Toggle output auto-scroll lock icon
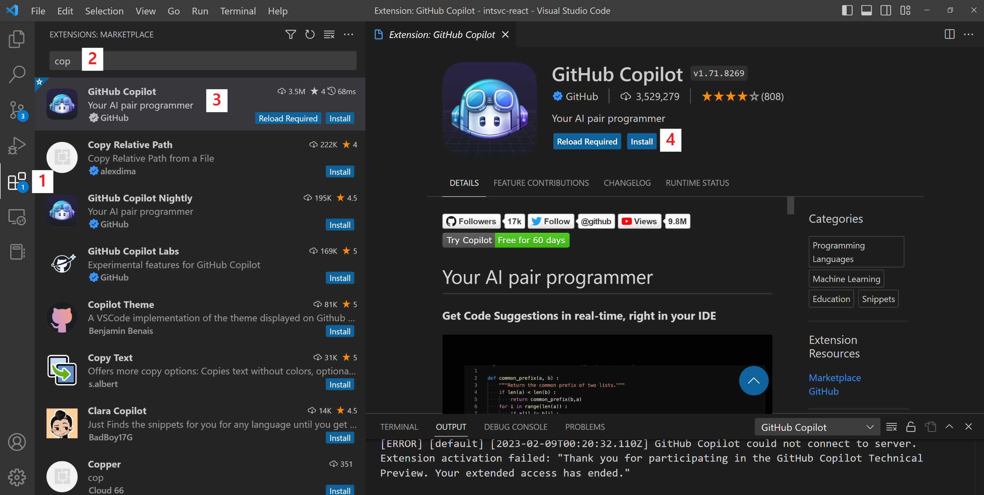 click(x=911, y=427)
